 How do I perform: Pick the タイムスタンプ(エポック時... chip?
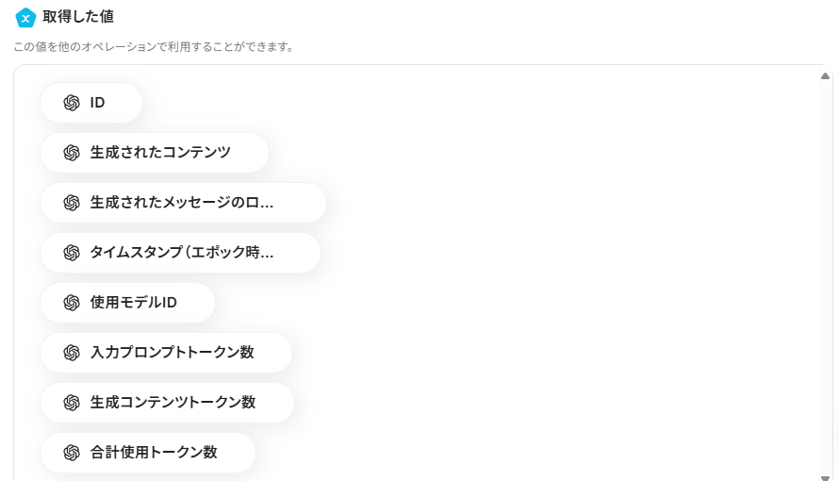click(x=180, y=253)
